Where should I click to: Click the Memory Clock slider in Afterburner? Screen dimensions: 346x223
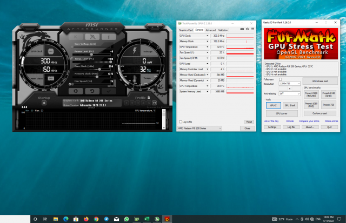point(91,77)
